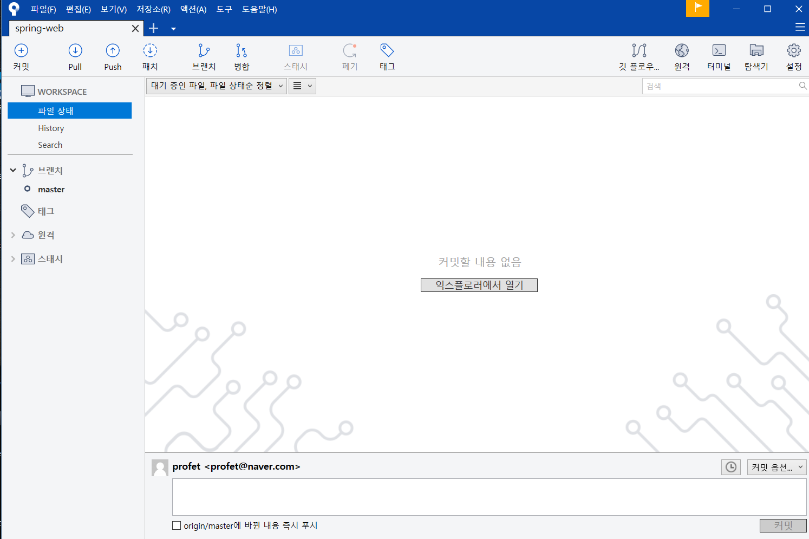Open the list view mode dropdown
809x539 pixels.
click(x=303, y=86)
